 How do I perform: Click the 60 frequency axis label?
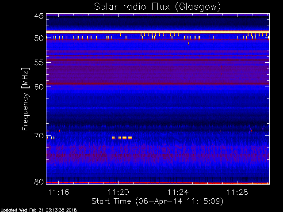pos(39,87)
